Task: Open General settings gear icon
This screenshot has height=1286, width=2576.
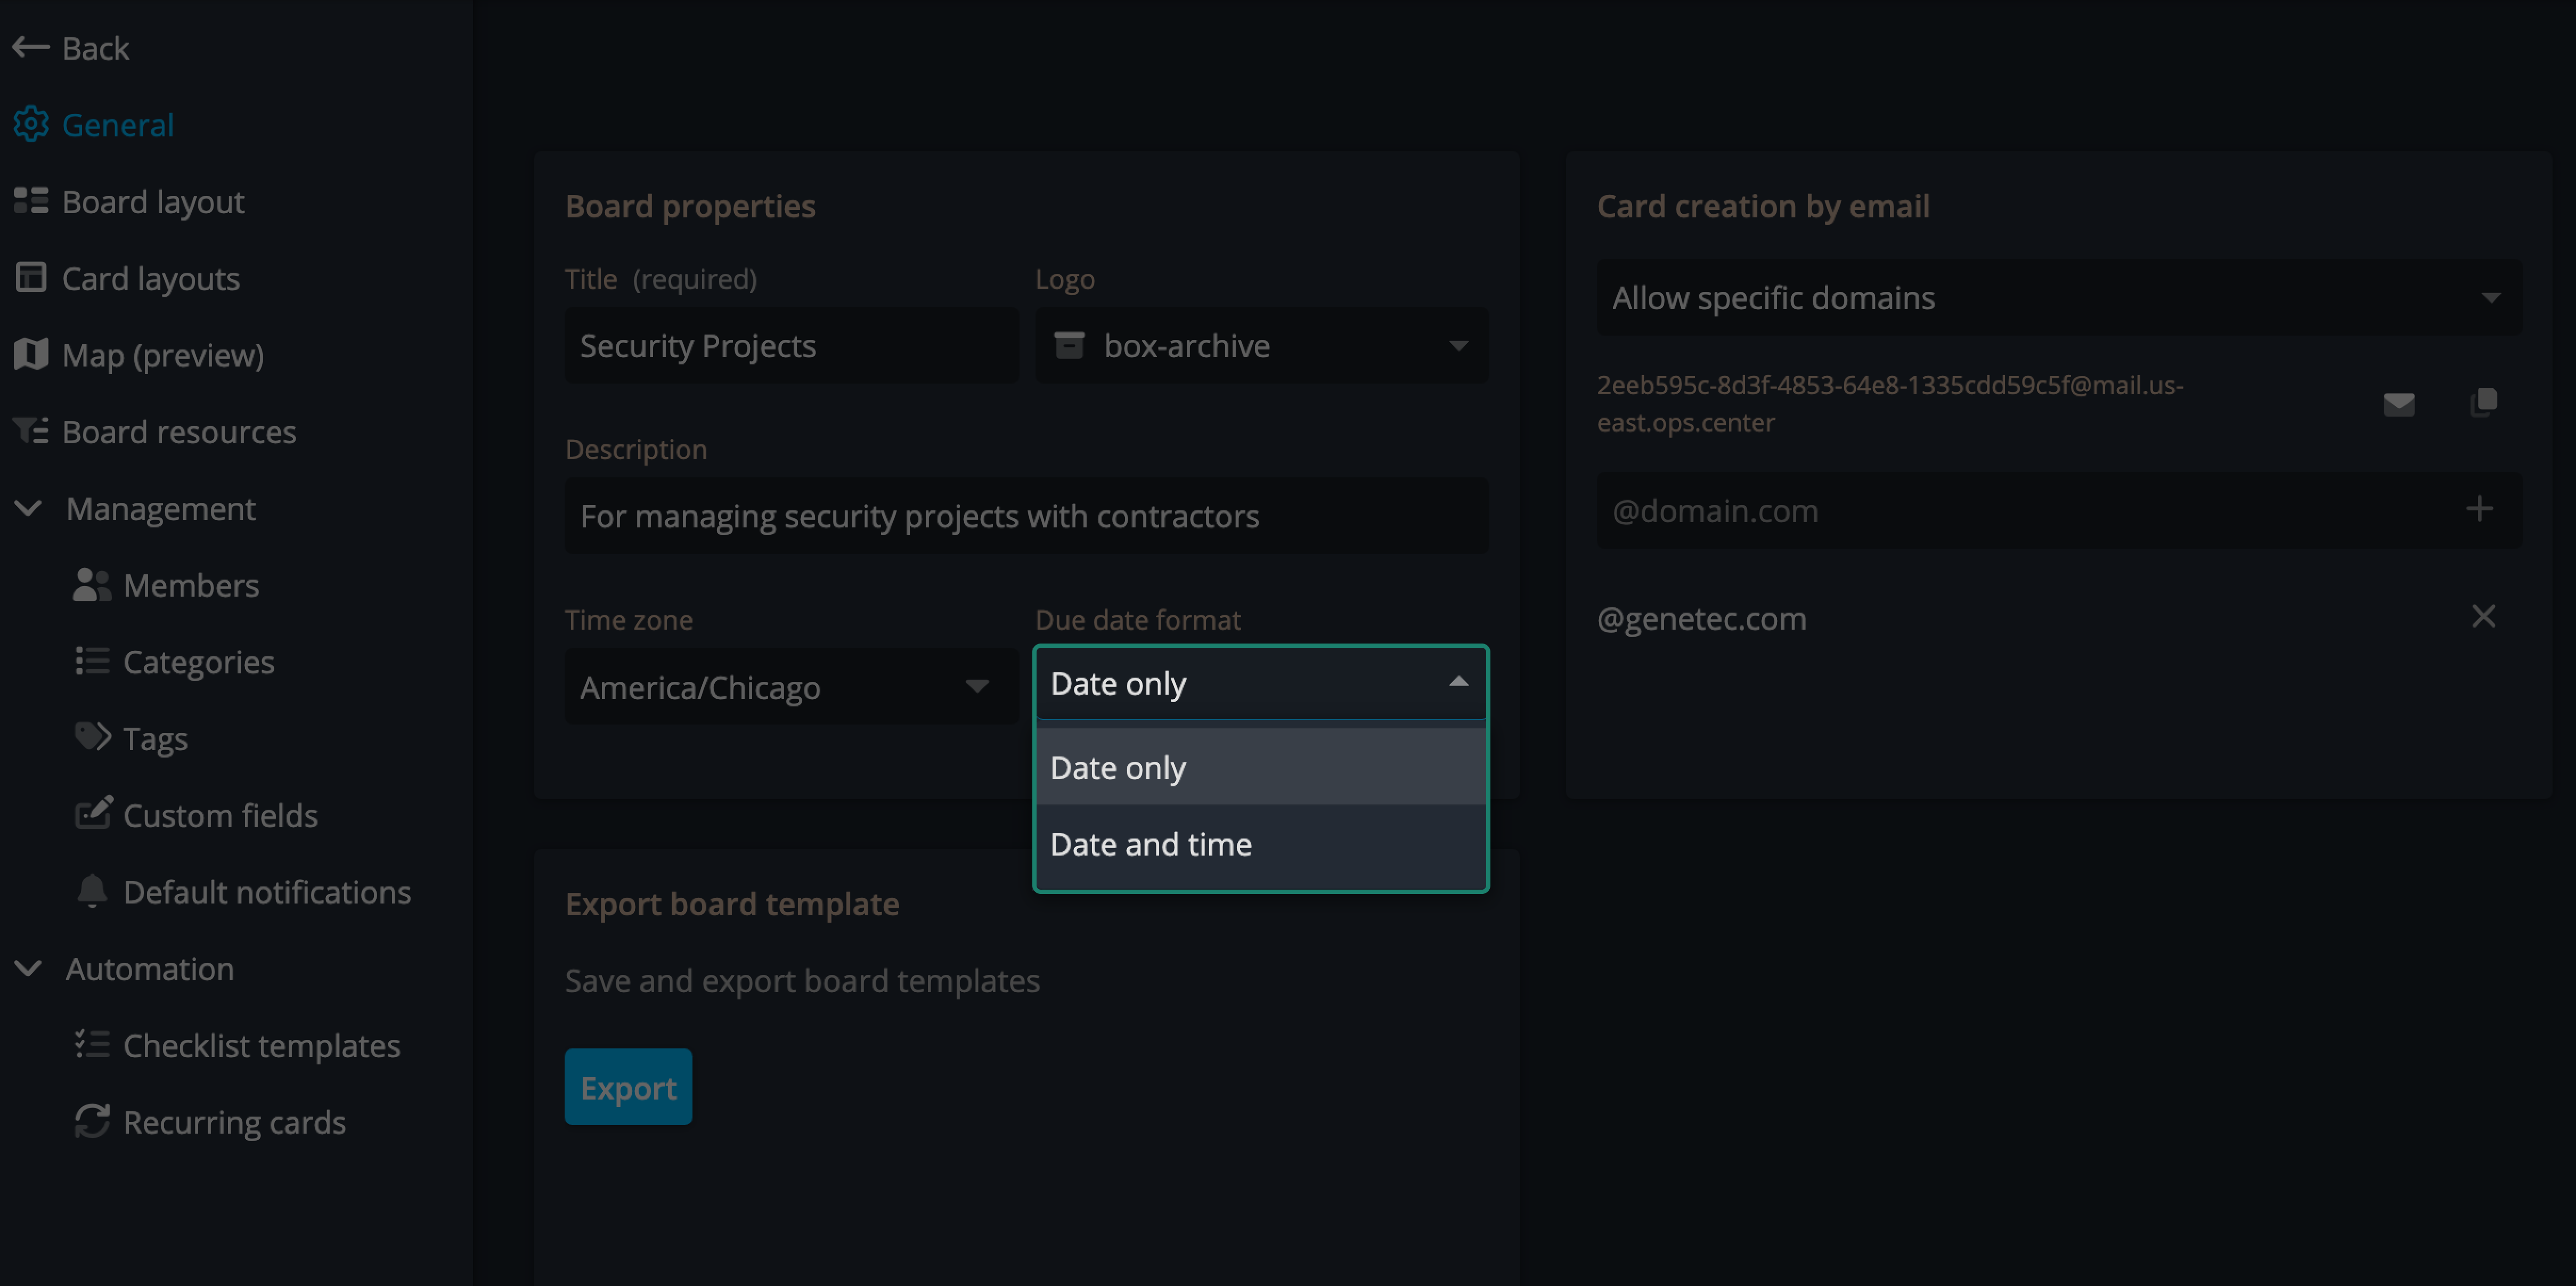Action: pyautogui.click(x=31, y=124)
